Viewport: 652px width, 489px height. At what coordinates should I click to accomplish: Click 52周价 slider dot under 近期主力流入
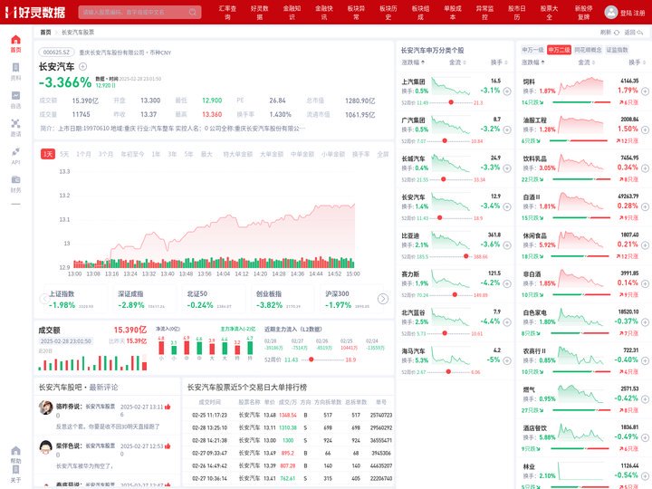coord(311,360)
